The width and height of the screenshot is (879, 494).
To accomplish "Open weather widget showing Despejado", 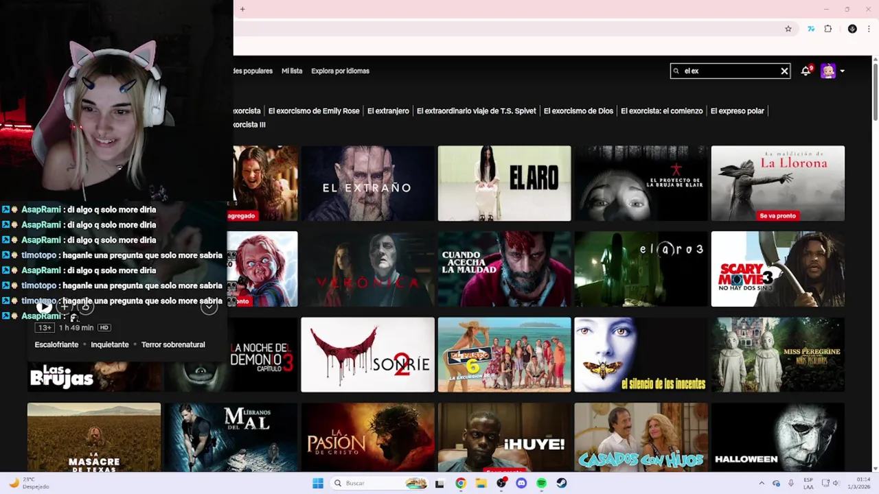I will tap(29, 483).
